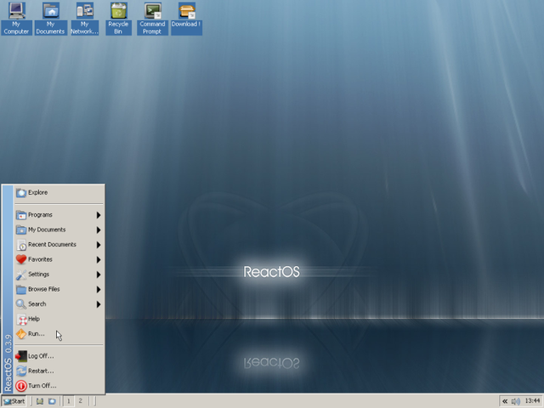Click the red Turn Off power icon
The width and height of the screenshot is (544, 408).
[21, 386]
